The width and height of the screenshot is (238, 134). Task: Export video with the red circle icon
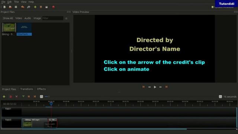[x=54, y=7]
